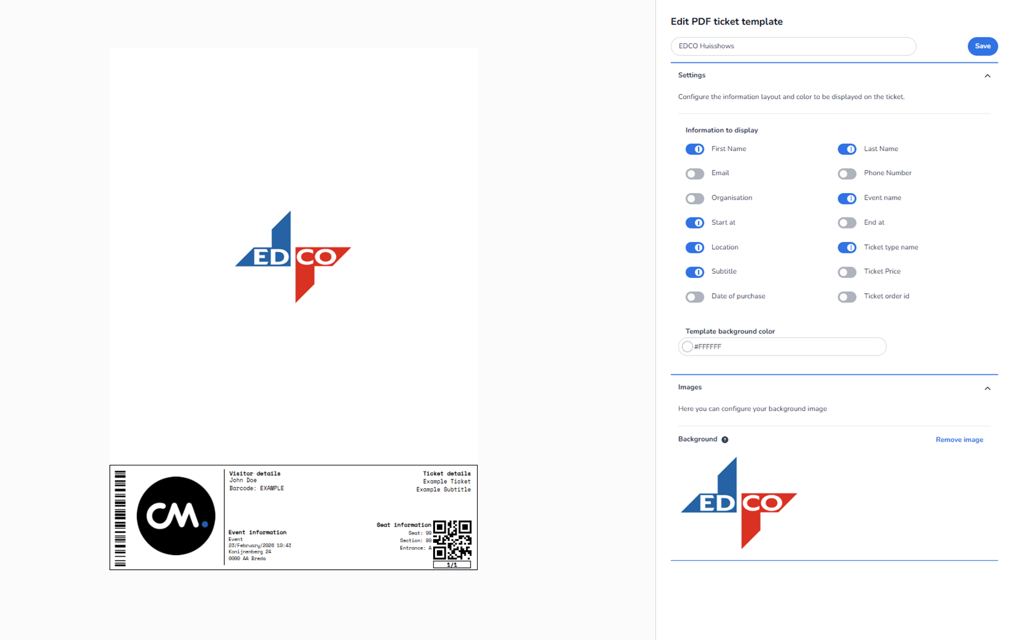
Task: Click the QR code on the ticket
Action: (x=452, y=539)
